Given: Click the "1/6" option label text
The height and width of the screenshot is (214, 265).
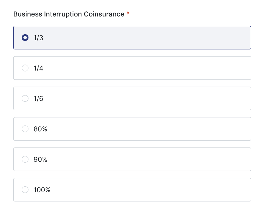Looking at the screenshot, I should [38, 99].
